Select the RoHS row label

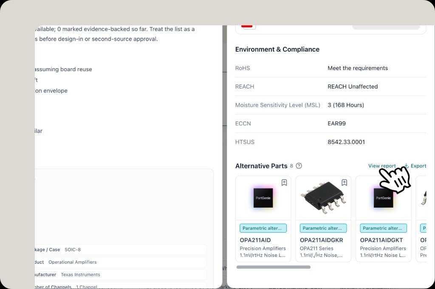243,68
